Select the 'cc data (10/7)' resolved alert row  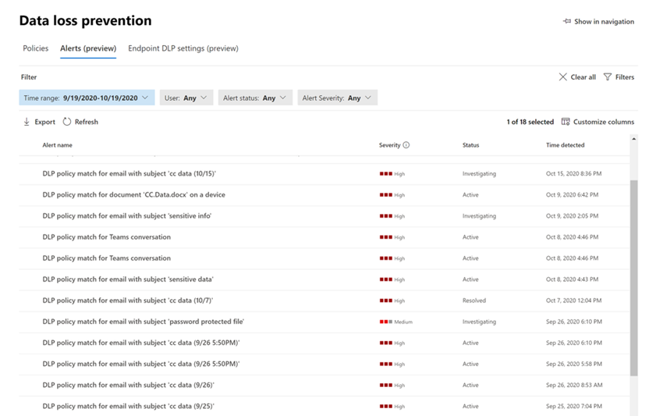tap(128, 300)
